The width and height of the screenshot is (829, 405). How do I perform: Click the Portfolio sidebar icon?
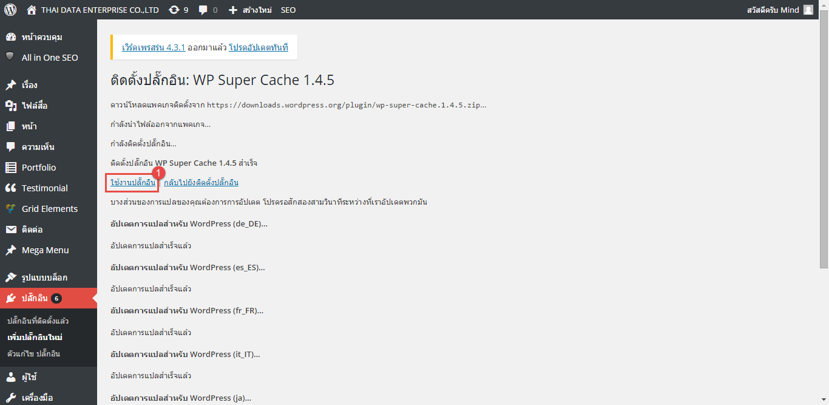(x=10, y=168)
